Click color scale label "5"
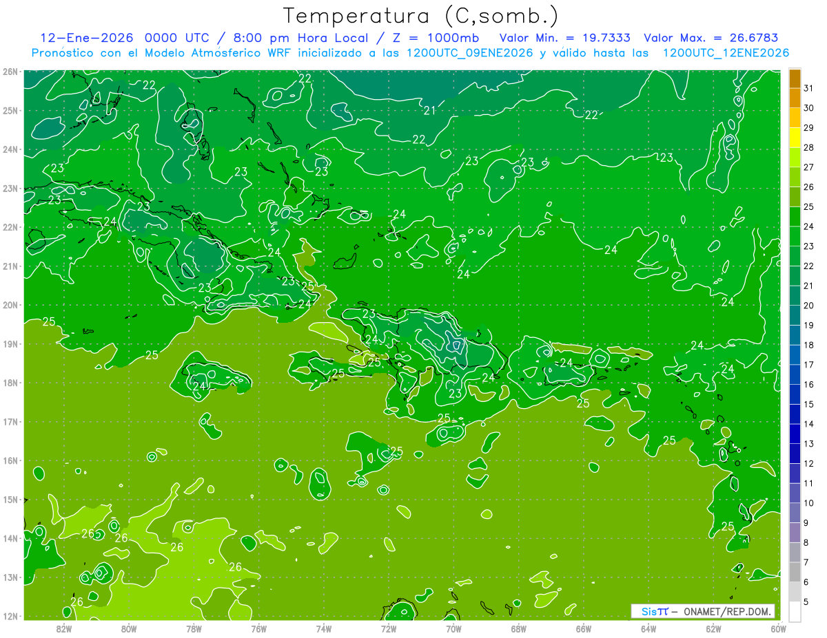The height and width of the screenshot is (638, 827). click(807, 602)
